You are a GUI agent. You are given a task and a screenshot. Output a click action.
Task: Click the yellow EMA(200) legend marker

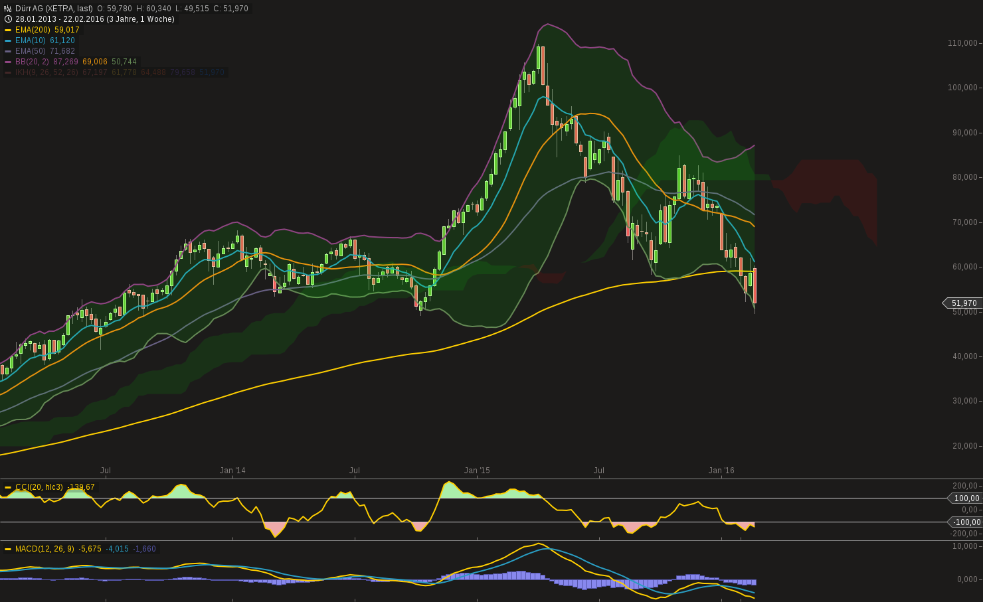8,30
